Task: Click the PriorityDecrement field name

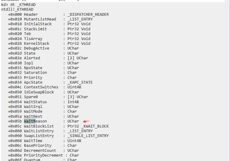Action: pyautogui.click(x=43, y=155)
